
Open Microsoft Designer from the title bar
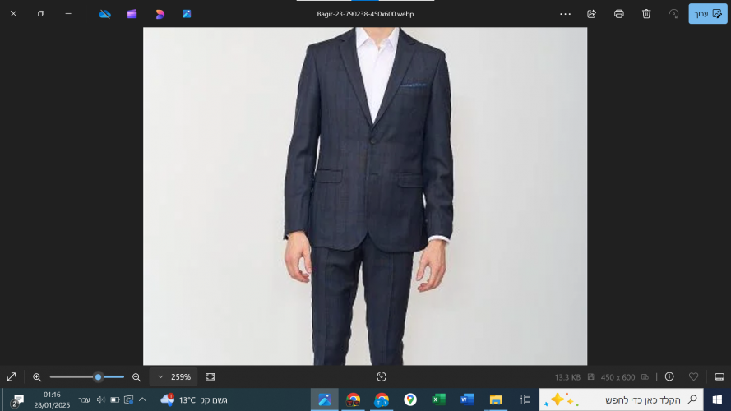[x=160, y=14]
